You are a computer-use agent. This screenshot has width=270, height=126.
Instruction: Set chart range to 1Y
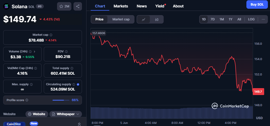click(230, 19)
